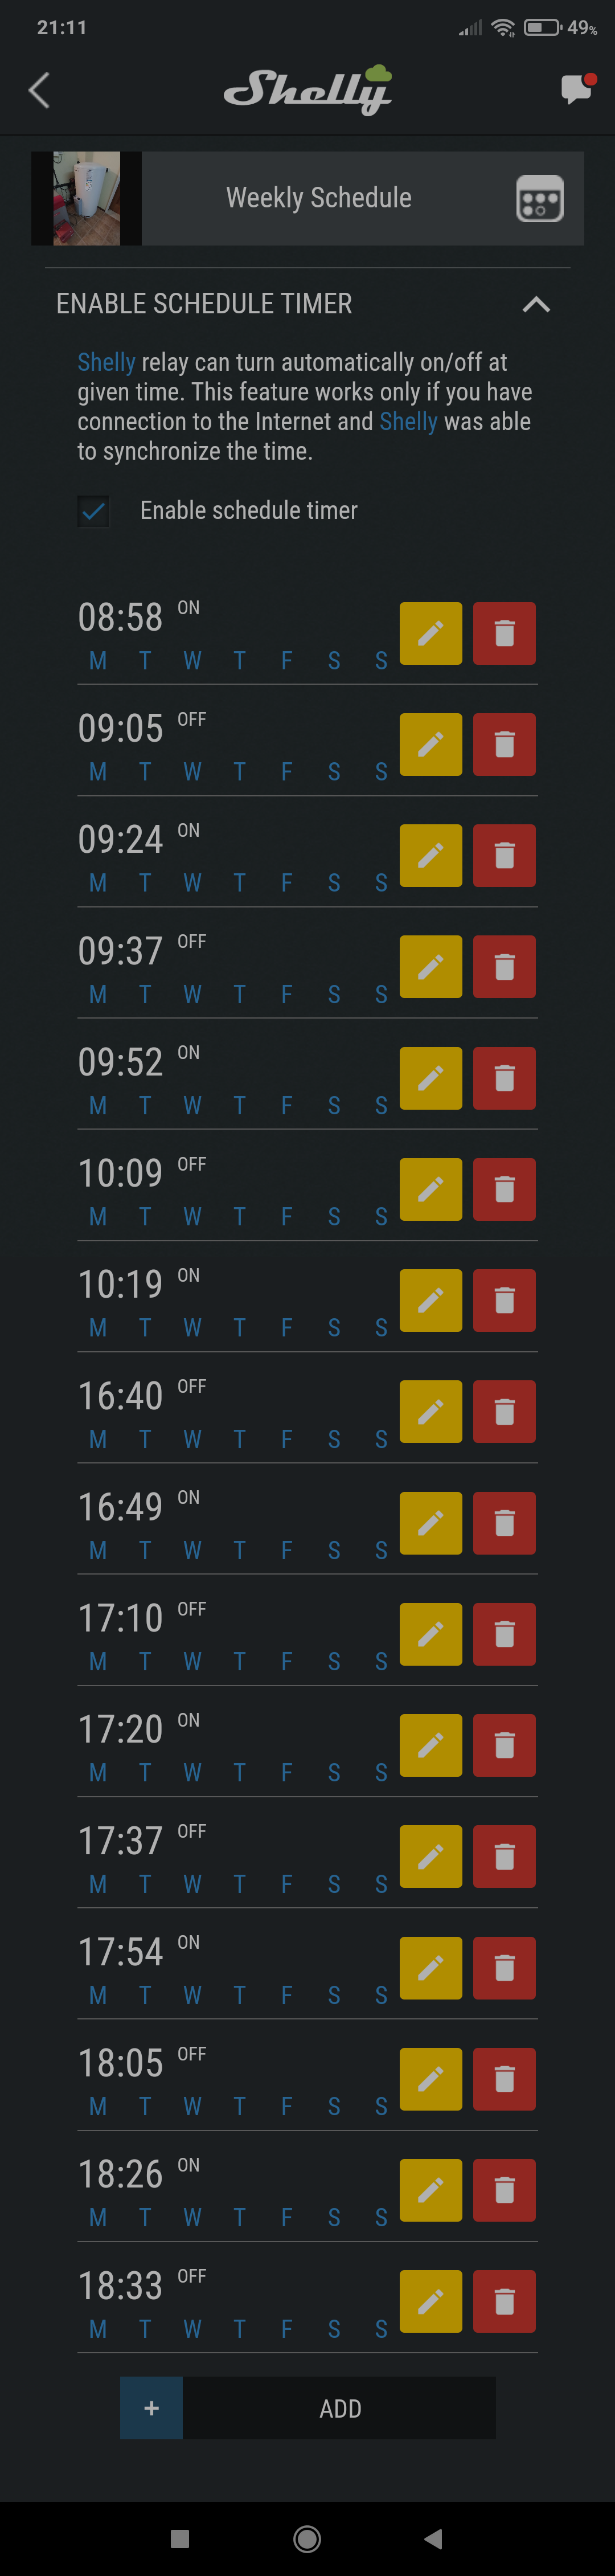Tap Android home navigation button
This screenshot has height=2576, width=615.
307,2538
